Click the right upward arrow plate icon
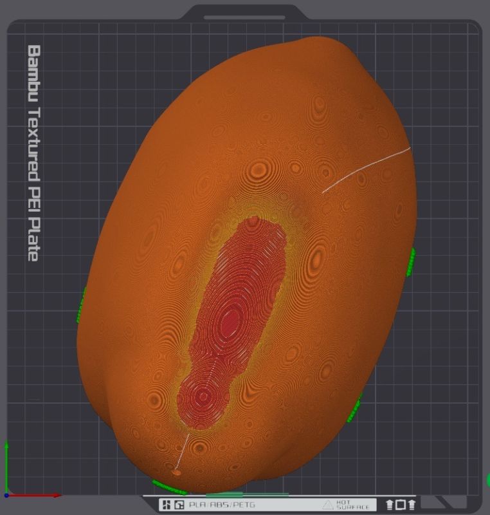490x515 pixels. pos(412,505)
